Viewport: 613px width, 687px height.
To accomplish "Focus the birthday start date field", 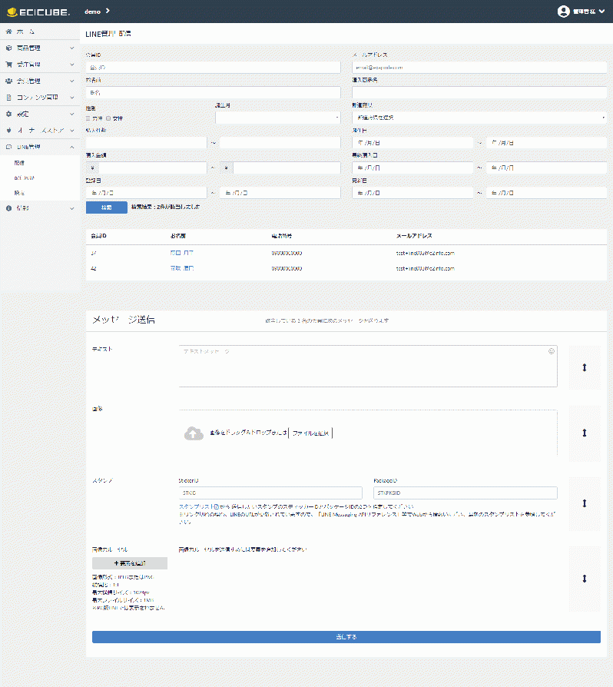I will tap(413, 143).
